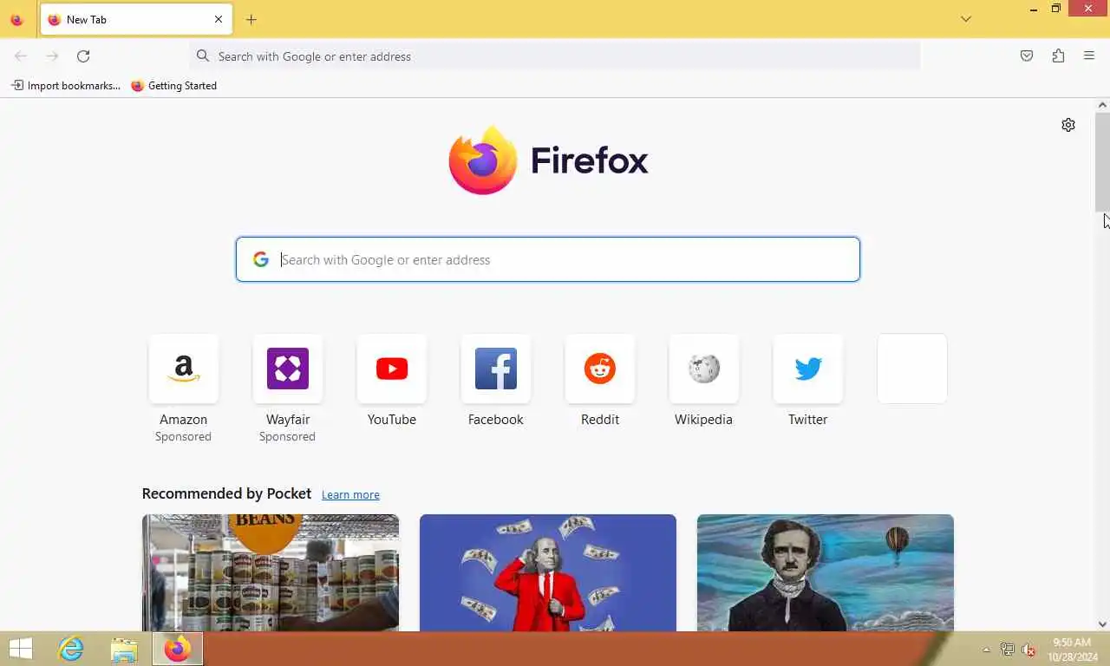Open the taskbar clock and date
The height and width of the screenshot is (666, 1110).
(x=1071, y=650)
